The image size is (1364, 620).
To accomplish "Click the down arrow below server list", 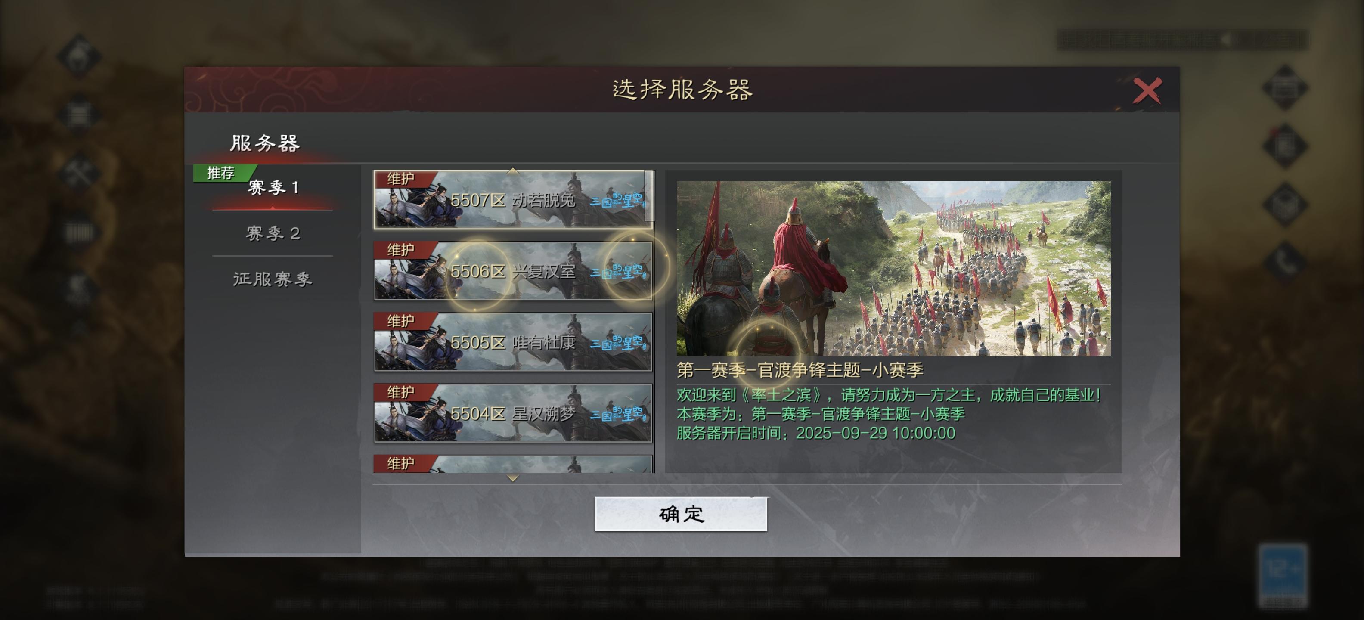I will [512, 477].
